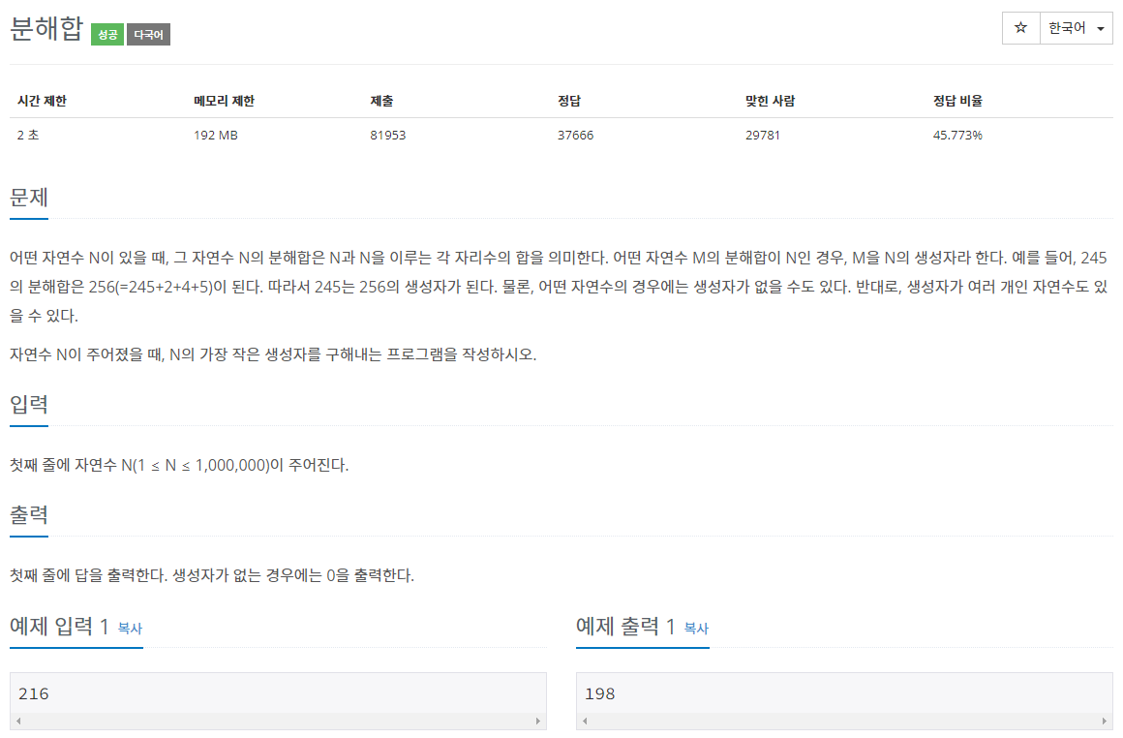The height and width of the screenshot is (738, 1123).
Task: Click the 출력 section heading
Action: 29,514
